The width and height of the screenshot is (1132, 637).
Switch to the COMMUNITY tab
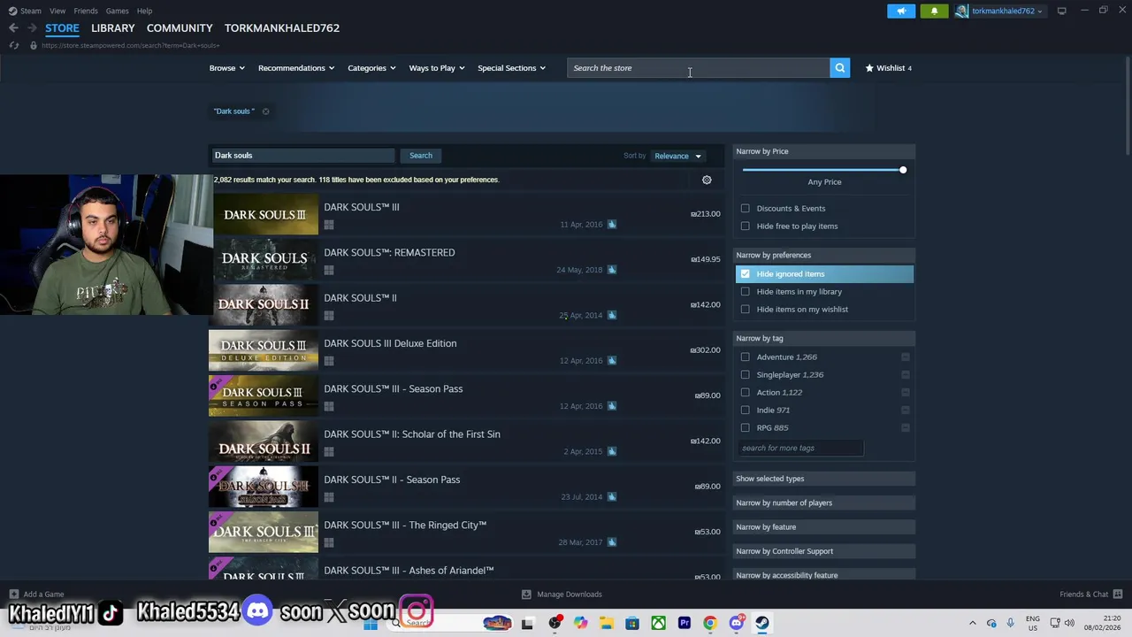[180, 28]
